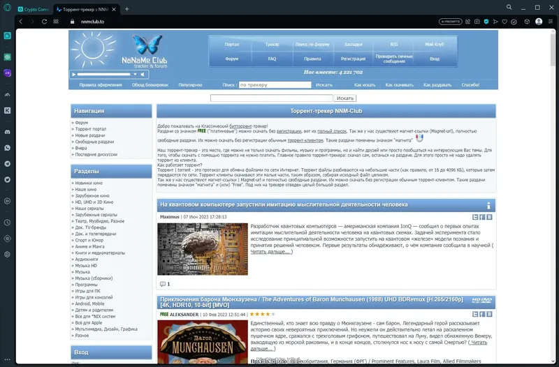The image size is (559, 367).
Task: Open Новинки кино section
Action: coord(89,183)
